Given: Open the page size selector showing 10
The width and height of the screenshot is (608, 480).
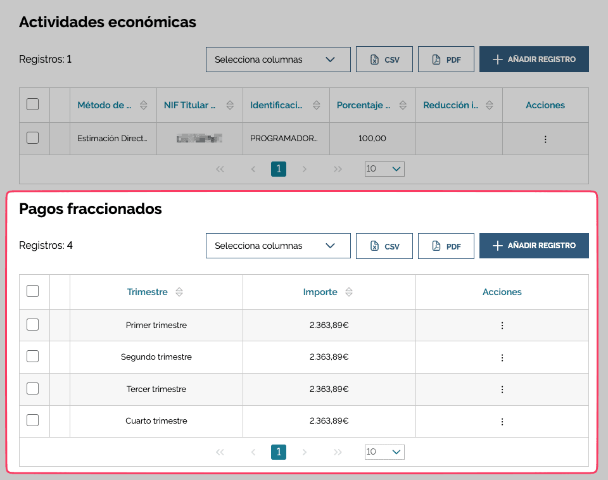Looking at the screenshot, I should point(384,452).
